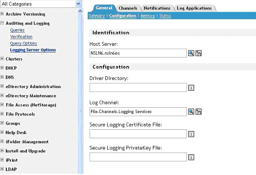Open the Status subpage link
Viewport: 256px width, 175px height.
tap(165, 16)
